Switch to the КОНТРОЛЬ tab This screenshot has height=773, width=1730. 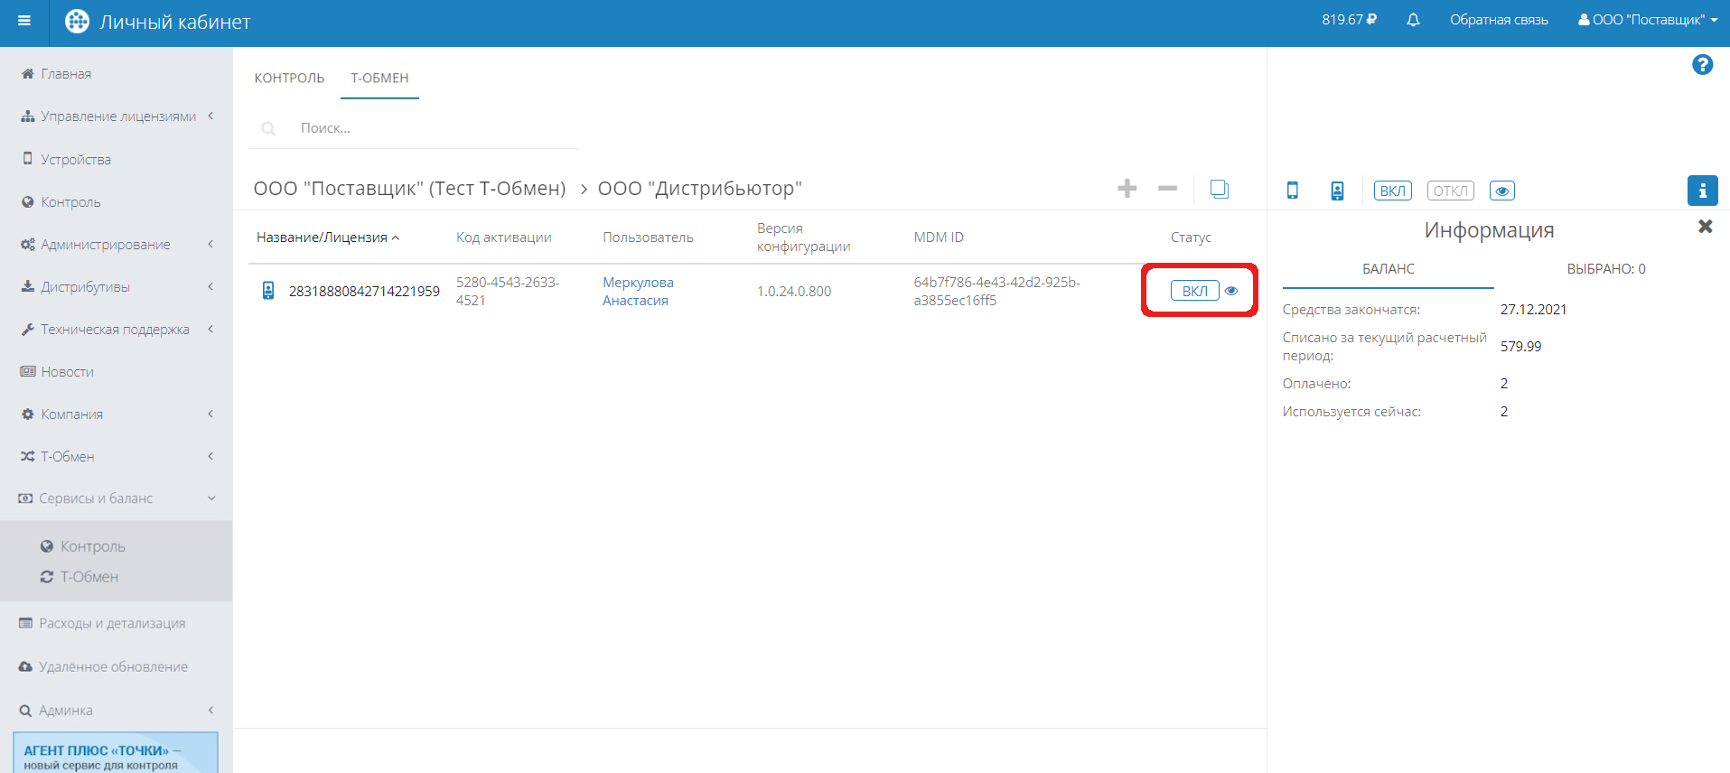pyautogui.click(x=289, y=79)
